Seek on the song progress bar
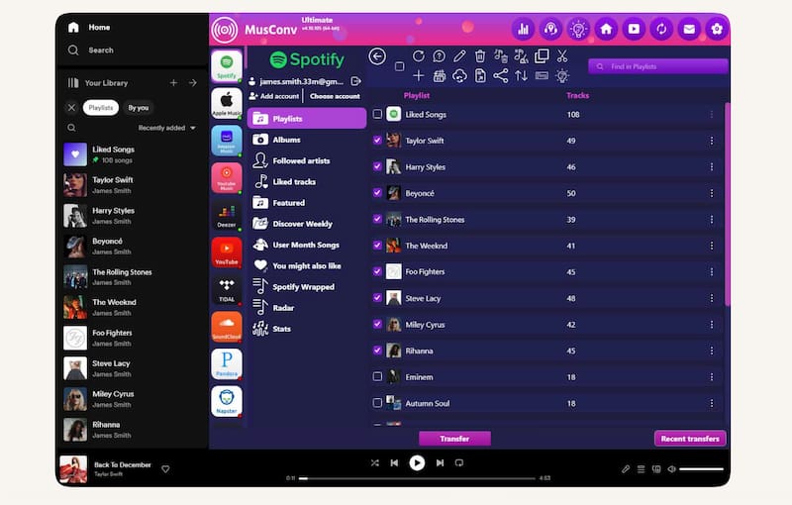 click(x=417, y=478)
